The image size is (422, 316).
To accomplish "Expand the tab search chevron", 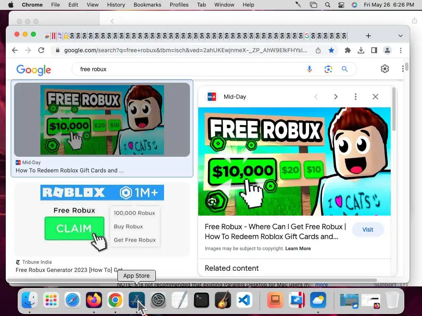I will click(401, 36).
